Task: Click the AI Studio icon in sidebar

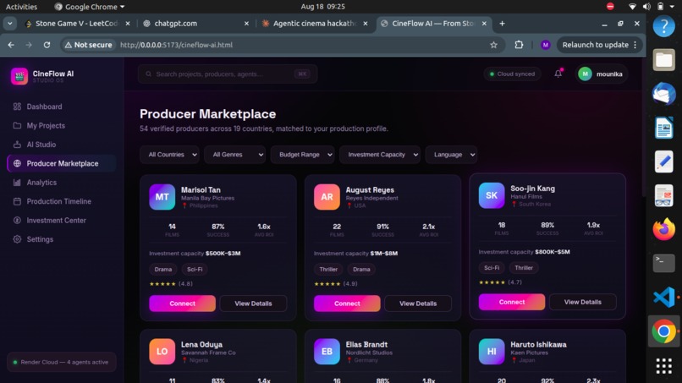Action: tap(17, 145)
